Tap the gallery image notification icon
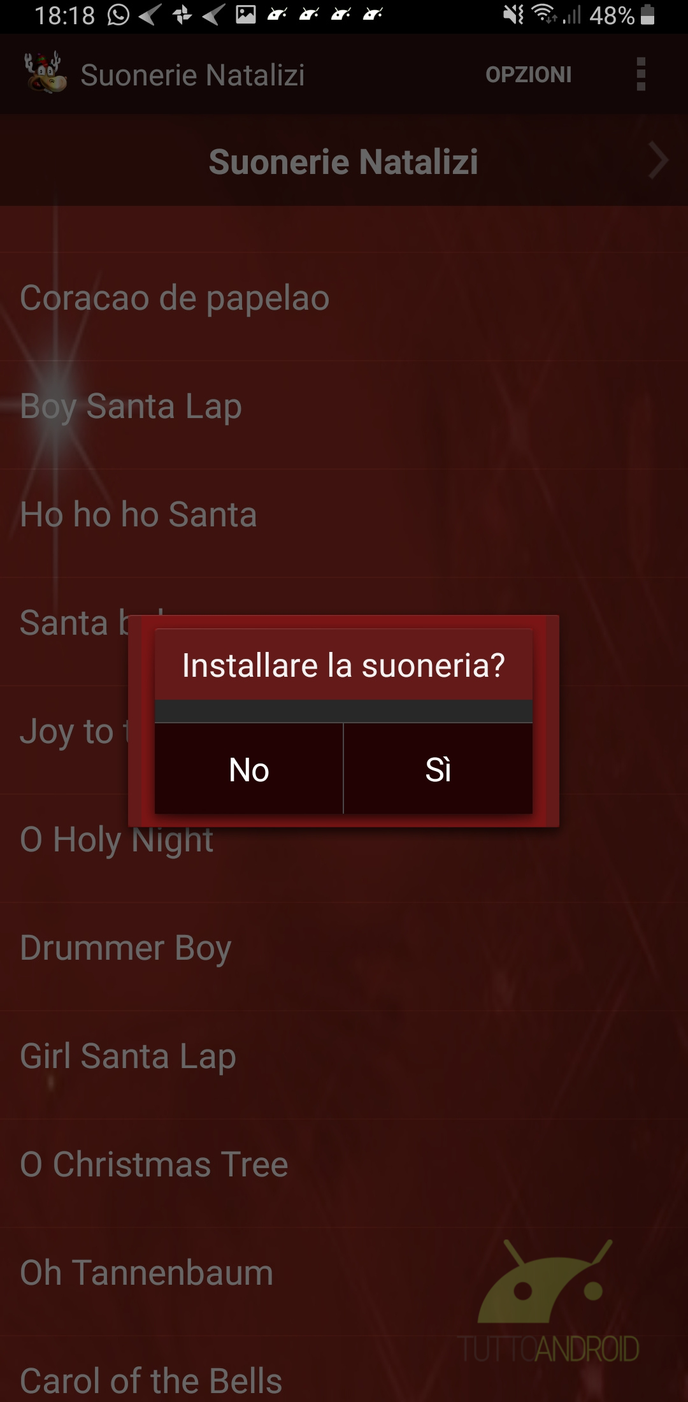688x1402 pixels. pyautogui.click(x=245, y=15)
